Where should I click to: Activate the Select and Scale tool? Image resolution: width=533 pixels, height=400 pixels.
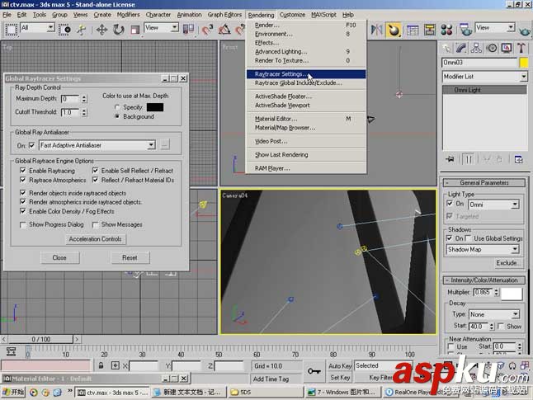tap(135, 30)
